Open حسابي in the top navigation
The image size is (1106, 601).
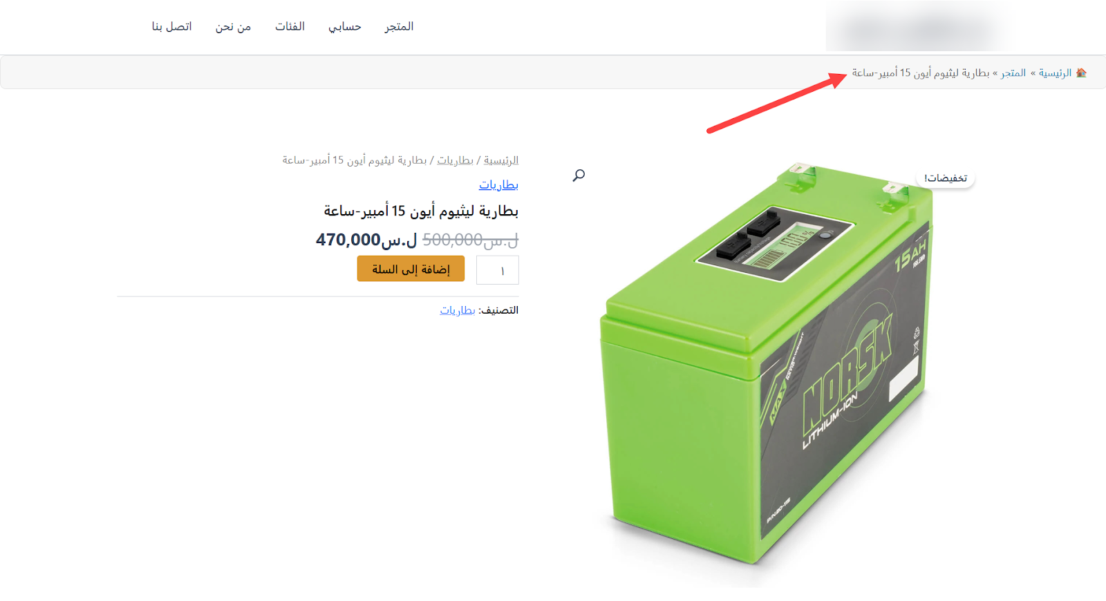coord(344,26)
